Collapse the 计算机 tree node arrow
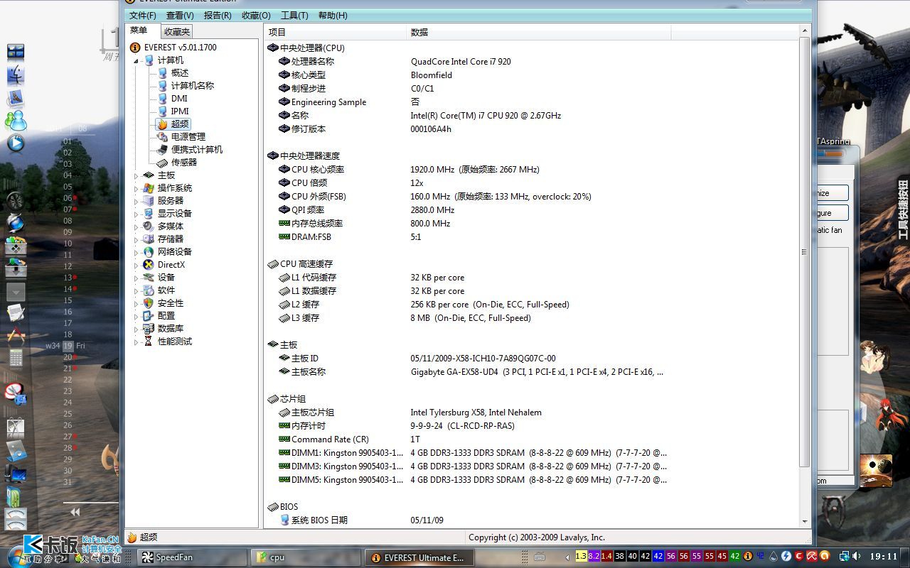This screenshot has height=568, width=910. click(x=136, y=60)
